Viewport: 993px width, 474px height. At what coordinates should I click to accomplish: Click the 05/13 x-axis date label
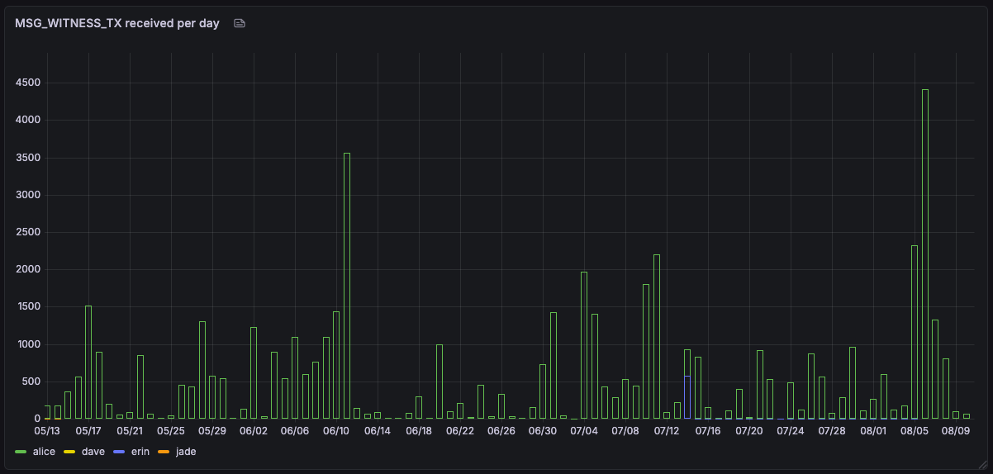coord(47,430)
